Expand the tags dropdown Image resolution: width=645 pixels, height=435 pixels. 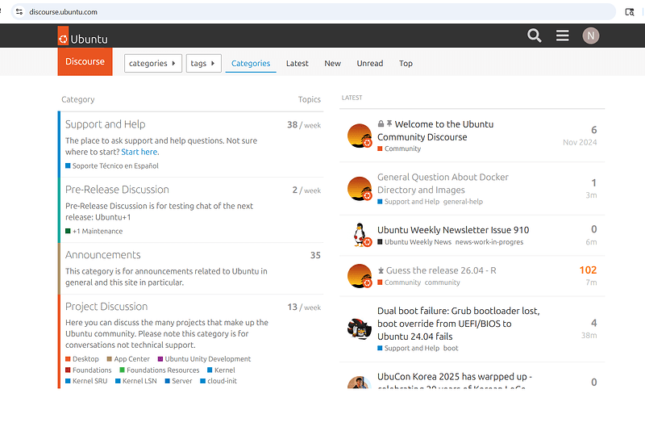tap(203, 63)
